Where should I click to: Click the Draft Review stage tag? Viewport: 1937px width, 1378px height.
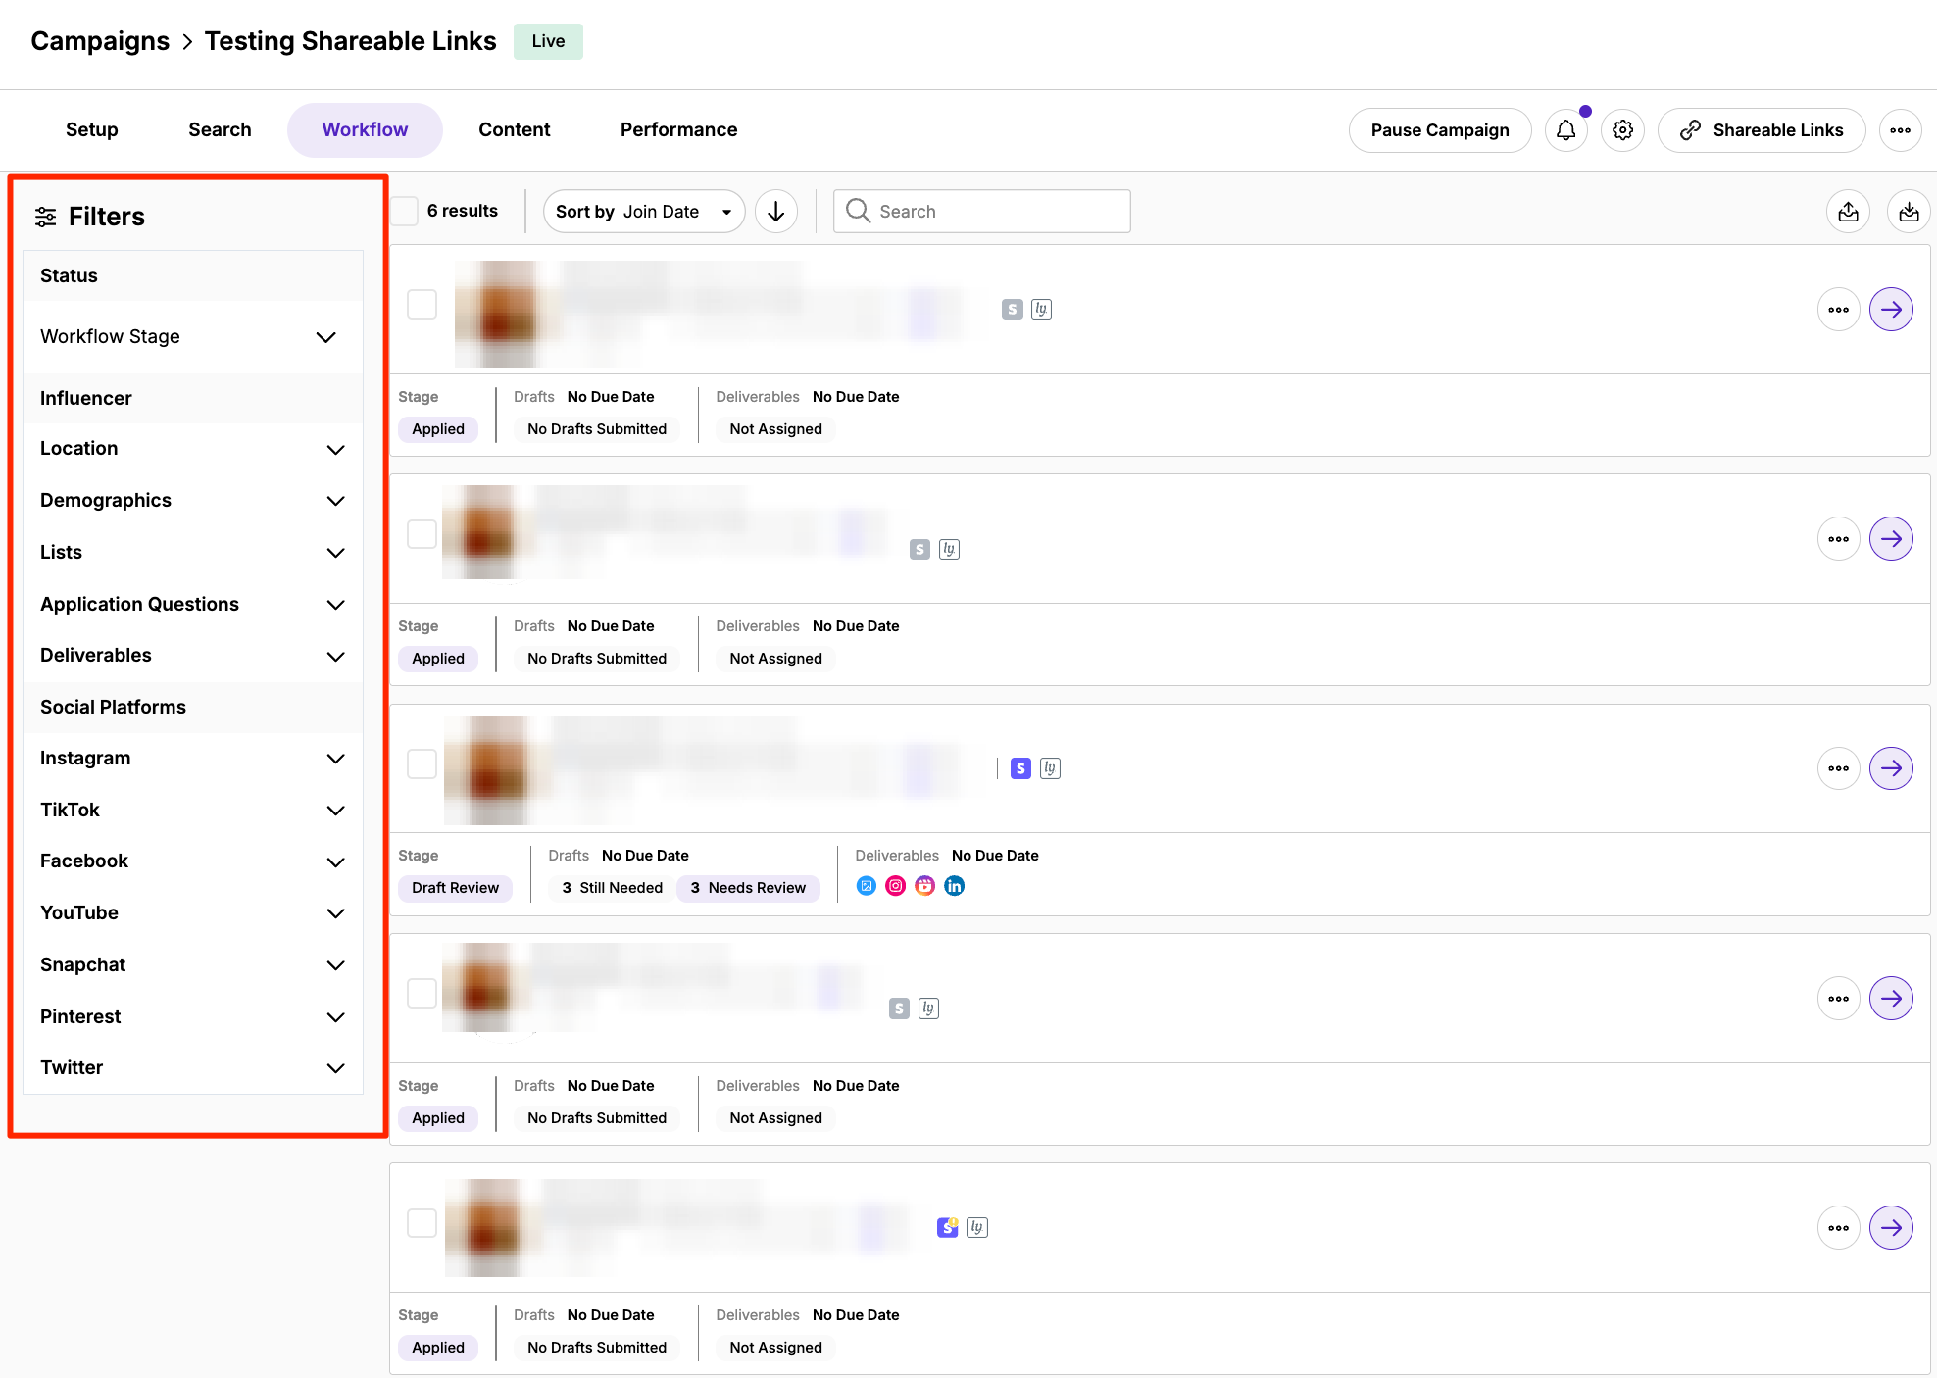point(455,888)
